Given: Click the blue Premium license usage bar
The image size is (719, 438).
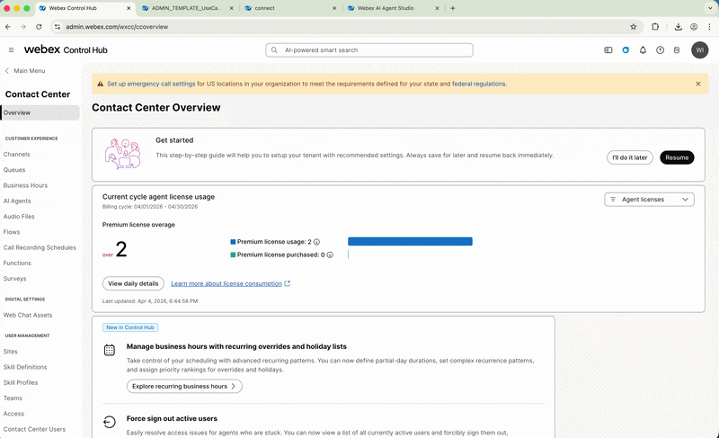Looking at the screenshot, I should (410, 242).
